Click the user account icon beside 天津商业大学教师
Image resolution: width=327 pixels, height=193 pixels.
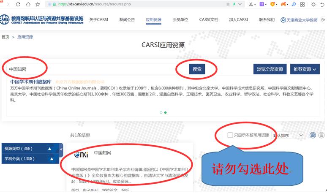pos(283,20)
